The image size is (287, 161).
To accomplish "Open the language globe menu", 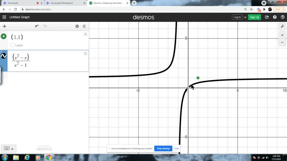I will [x=283, y=17].
